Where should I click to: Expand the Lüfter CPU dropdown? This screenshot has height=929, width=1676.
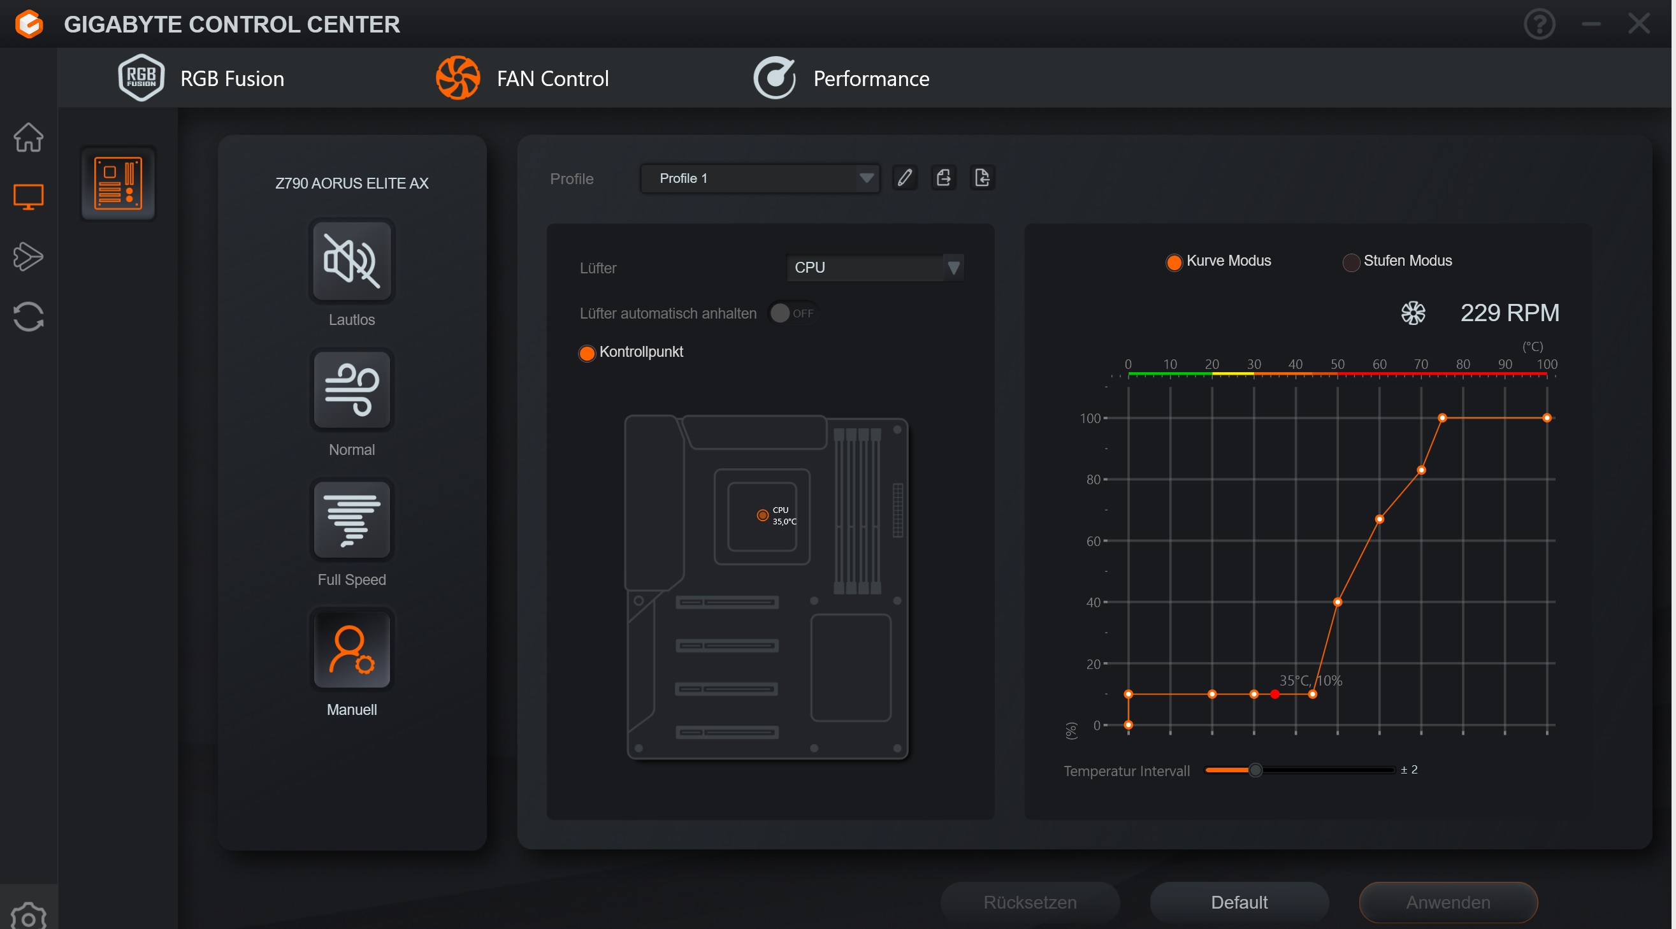pyautogui.click(x=874, y=268)
